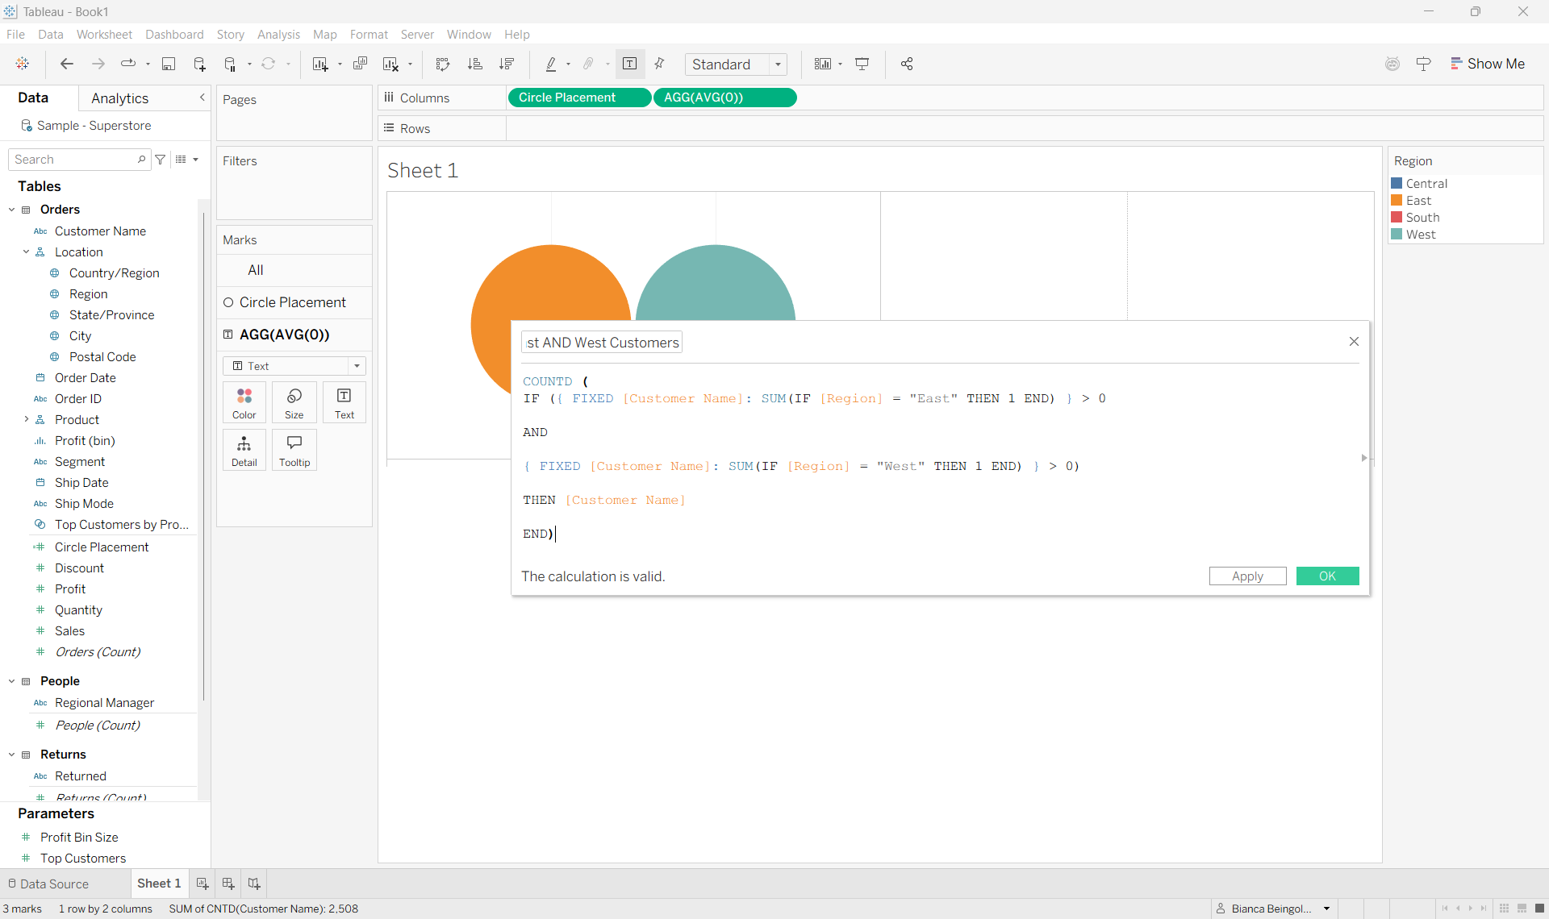Screen dimensions: 1549x919
Task: Click the New Worksheet toolbar icon
Action: 320,64
